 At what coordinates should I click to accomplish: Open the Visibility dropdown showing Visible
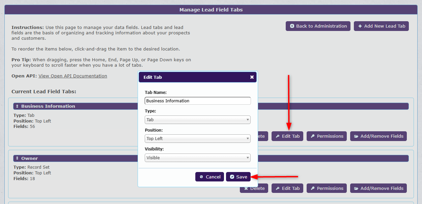(x=198, y=158)
